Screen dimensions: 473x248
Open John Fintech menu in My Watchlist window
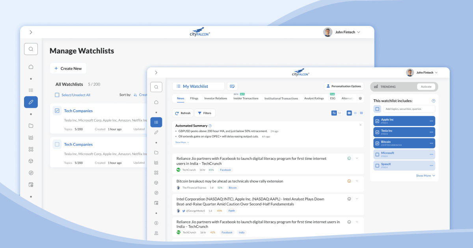tap(422, 72)
